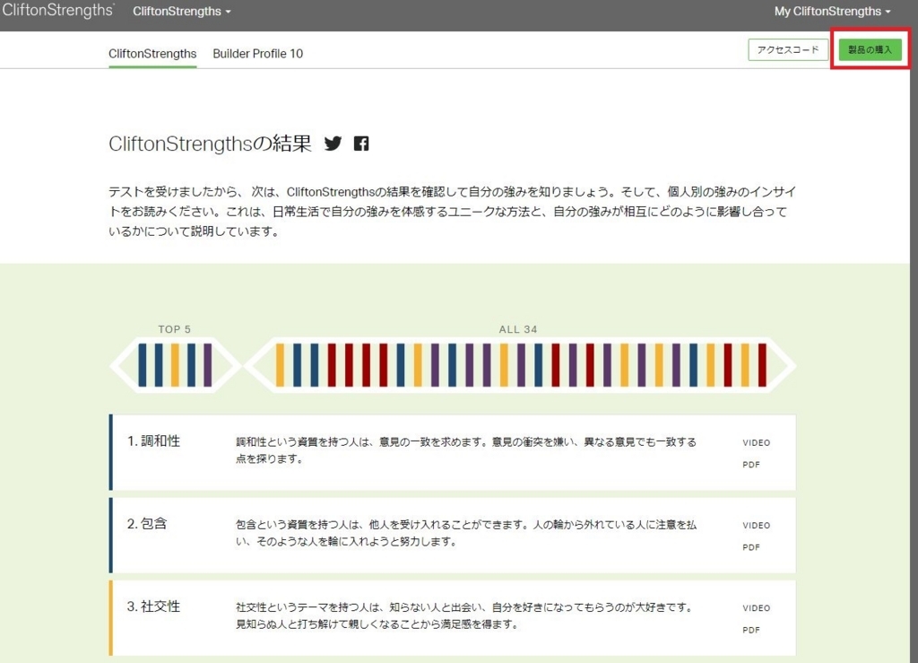Open PDF link for 調和性
This screenshot has height=663, width=918.
tap(751, 465)
